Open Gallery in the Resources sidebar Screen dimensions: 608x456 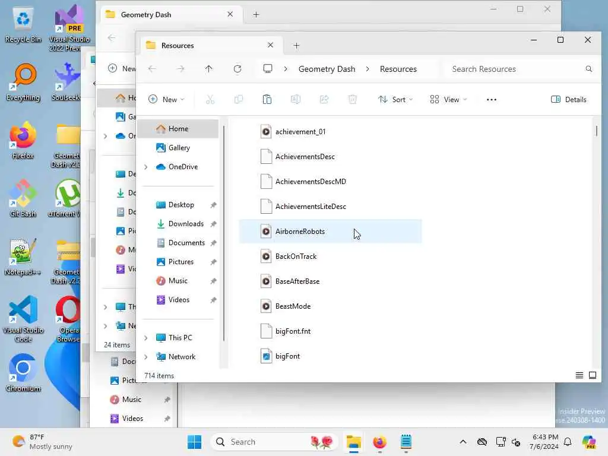tap(178, 148)
